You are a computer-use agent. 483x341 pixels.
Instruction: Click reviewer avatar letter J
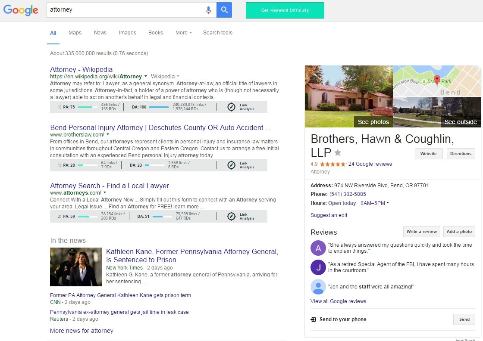(x=318, y=267)
